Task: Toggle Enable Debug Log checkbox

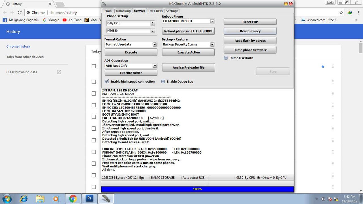Action: point(163,82)
